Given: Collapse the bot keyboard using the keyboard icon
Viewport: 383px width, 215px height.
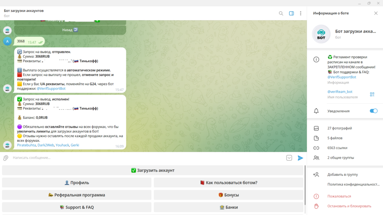Looking at the screenshot, I should point(289,158).
